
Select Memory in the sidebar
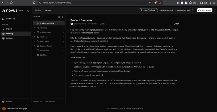16,33
